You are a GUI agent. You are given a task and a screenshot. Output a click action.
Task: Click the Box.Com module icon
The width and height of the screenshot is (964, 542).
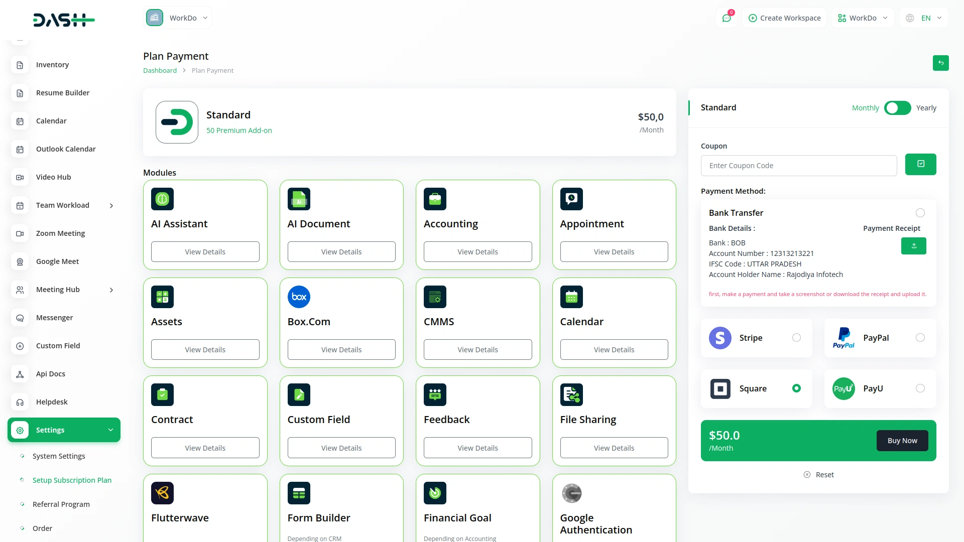click(299, 297)
